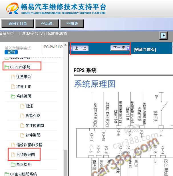Click the document icon beside 概述
173x176 pixels.
coord(22,106)
